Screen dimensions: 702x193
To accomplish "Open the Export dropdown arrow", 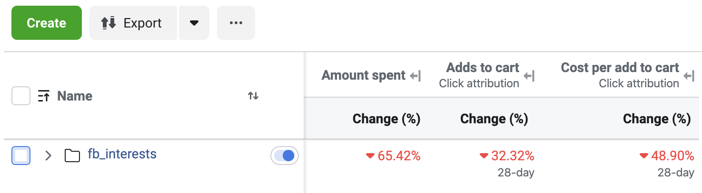I will 194,23.
